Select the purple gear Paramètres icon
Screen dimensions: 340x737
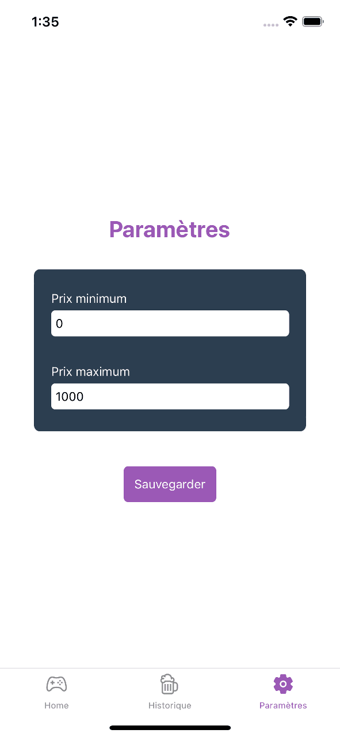coord(283,684)
